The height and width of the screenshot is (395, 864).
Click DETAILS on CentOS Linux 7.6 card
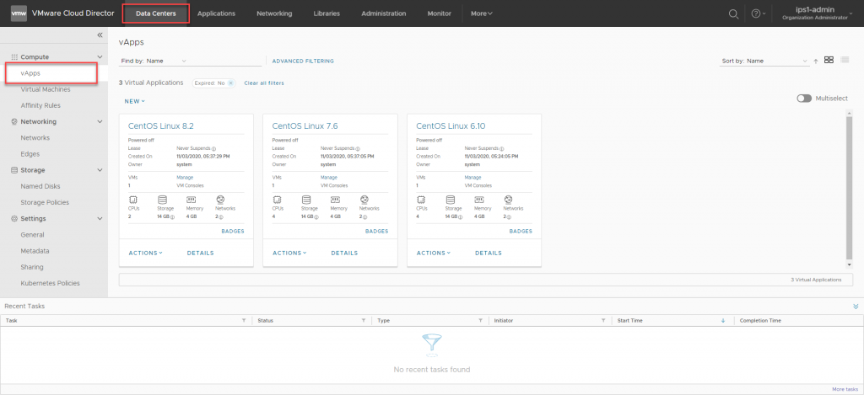click(344, 253)
